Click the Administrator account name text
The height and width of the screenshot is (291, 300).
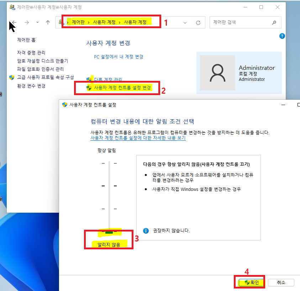(x=257, y=68)
